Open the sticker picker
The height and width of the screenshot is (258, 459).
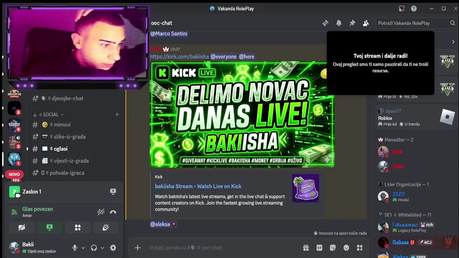333,248
